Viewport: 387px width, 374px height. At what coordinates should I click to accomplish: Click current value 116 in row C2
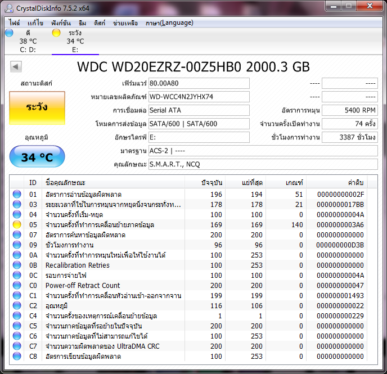(x=216, y=305)
